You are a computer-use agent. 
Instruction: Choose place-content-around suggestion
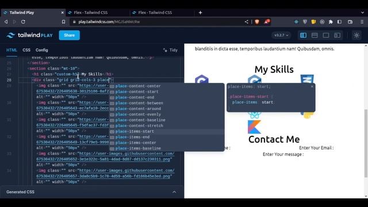166,109
